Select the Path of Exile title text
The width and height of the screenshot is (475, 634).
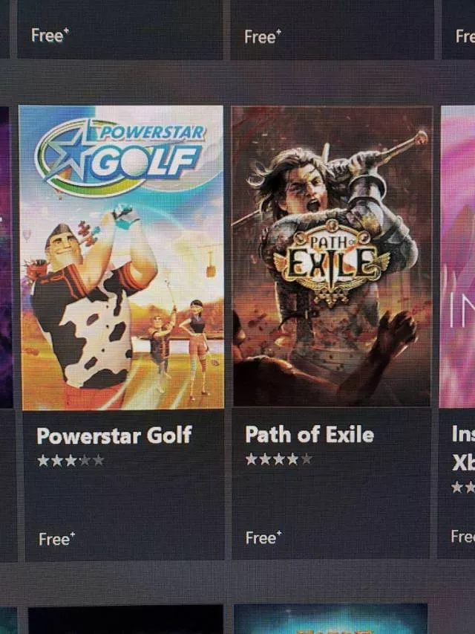(309, 435)
